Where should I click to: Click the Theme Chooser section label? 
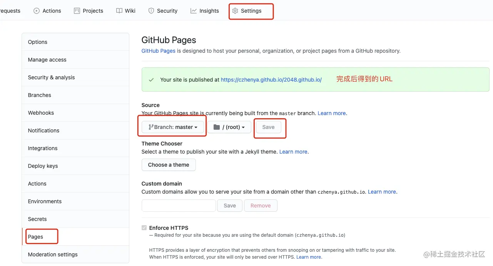[162, 144]
